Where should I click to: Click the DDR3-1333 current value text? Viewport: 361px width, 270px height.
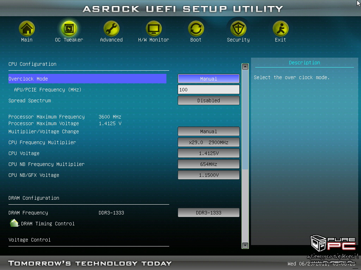[x=111, y=213]
